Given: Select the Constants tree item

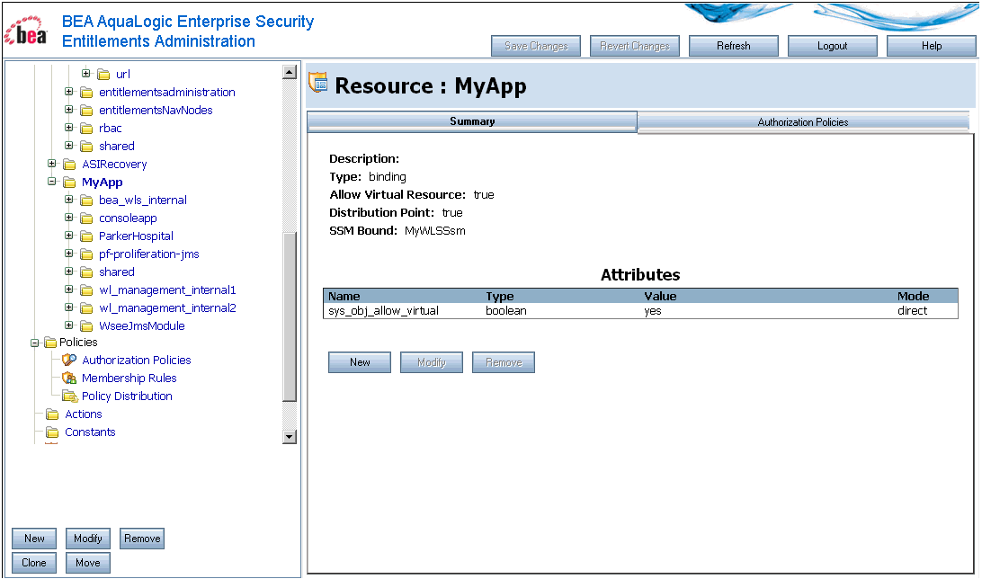Looking at the screenshot, I should coord(90,432).
